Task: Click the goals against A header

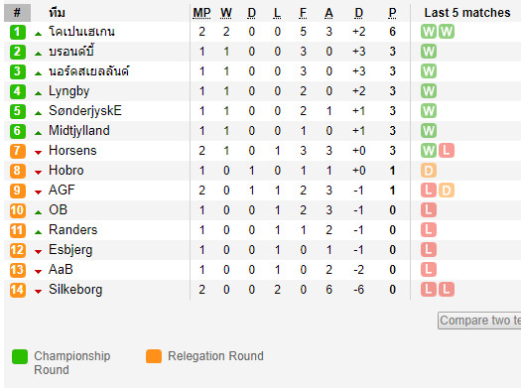Action: tap(328, 13)
